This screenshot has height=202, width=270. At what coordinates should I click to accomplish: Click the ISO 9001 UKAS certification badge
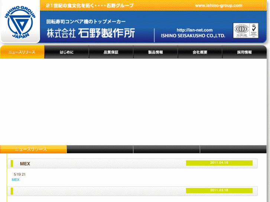246,30
